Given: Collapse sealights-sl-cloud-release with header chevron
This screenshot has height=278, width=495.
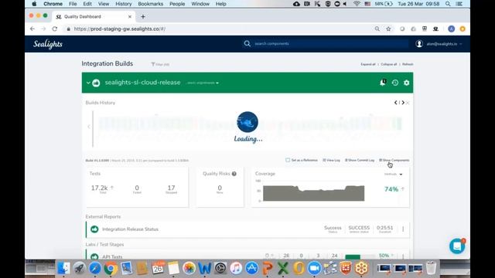Looking at the screenshot, I should point(88,83).
